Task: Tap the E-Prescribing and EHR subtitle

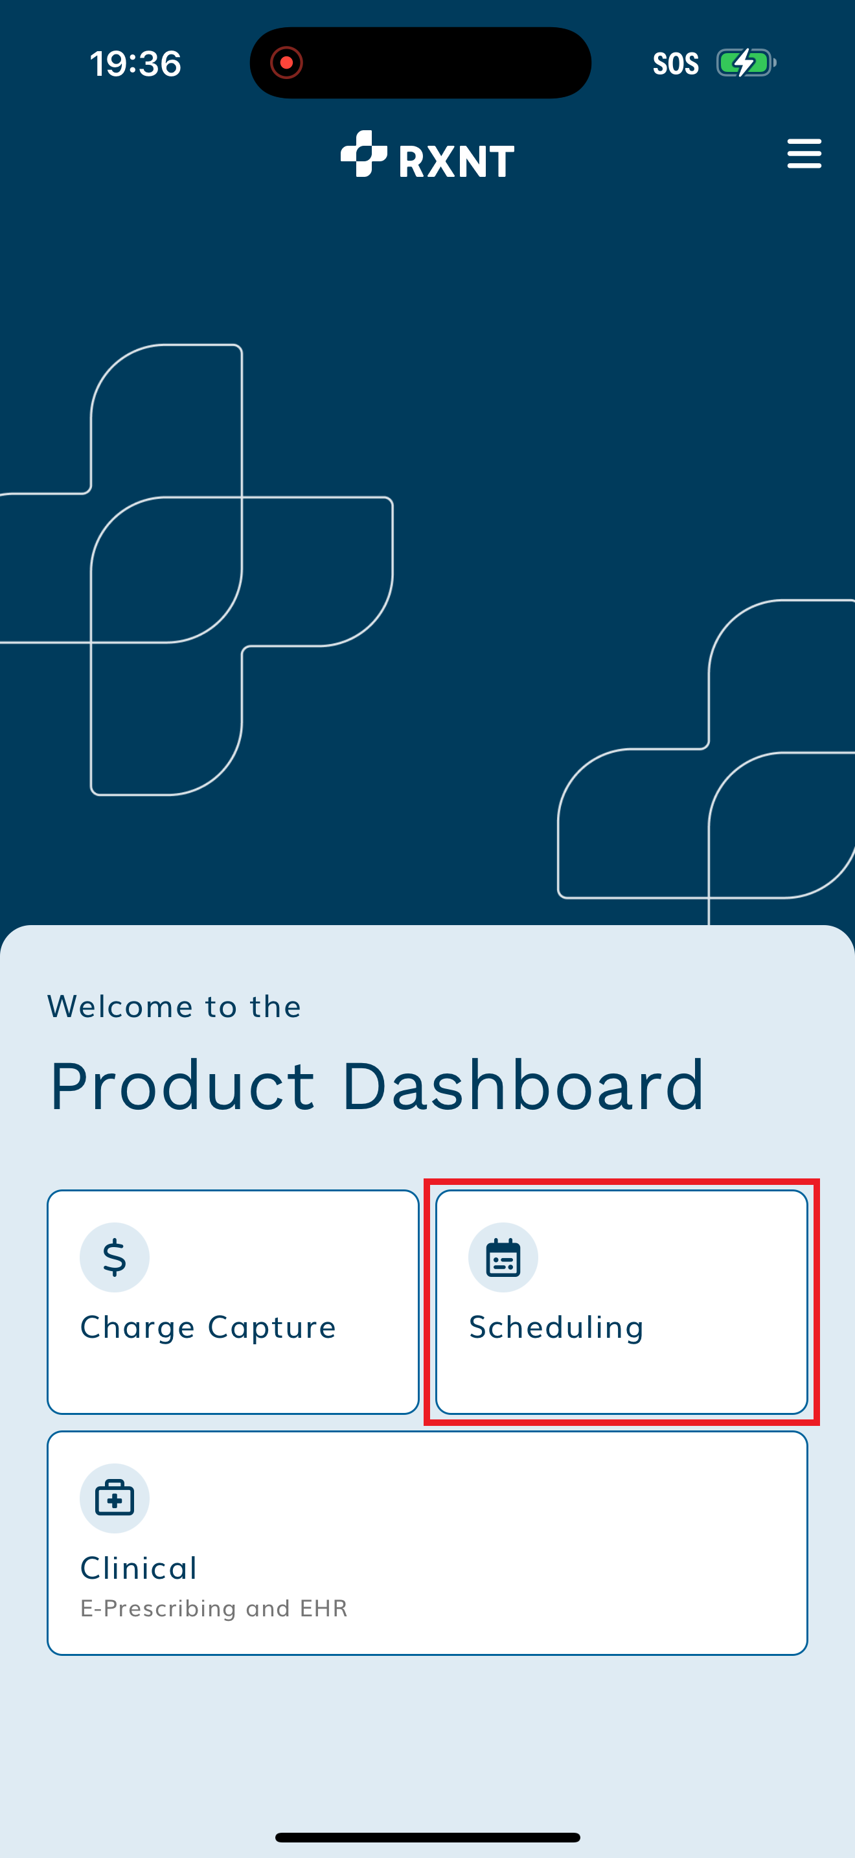Action: tap(214, 1609)
